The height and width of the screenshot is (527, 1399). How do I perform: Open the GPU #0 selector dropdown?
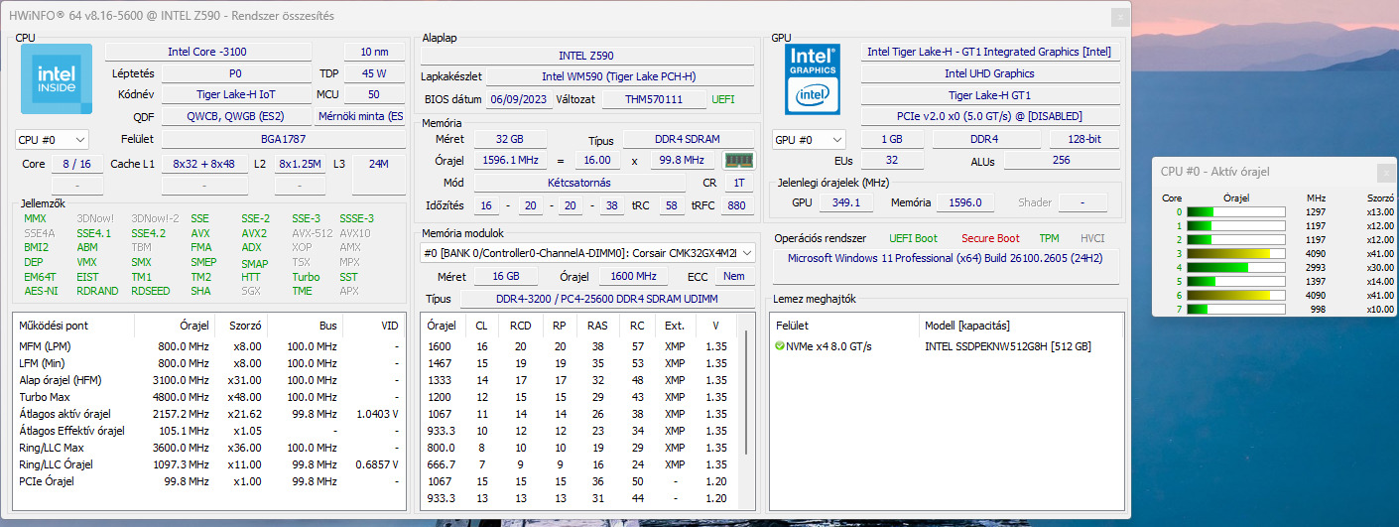click(809, 140)
